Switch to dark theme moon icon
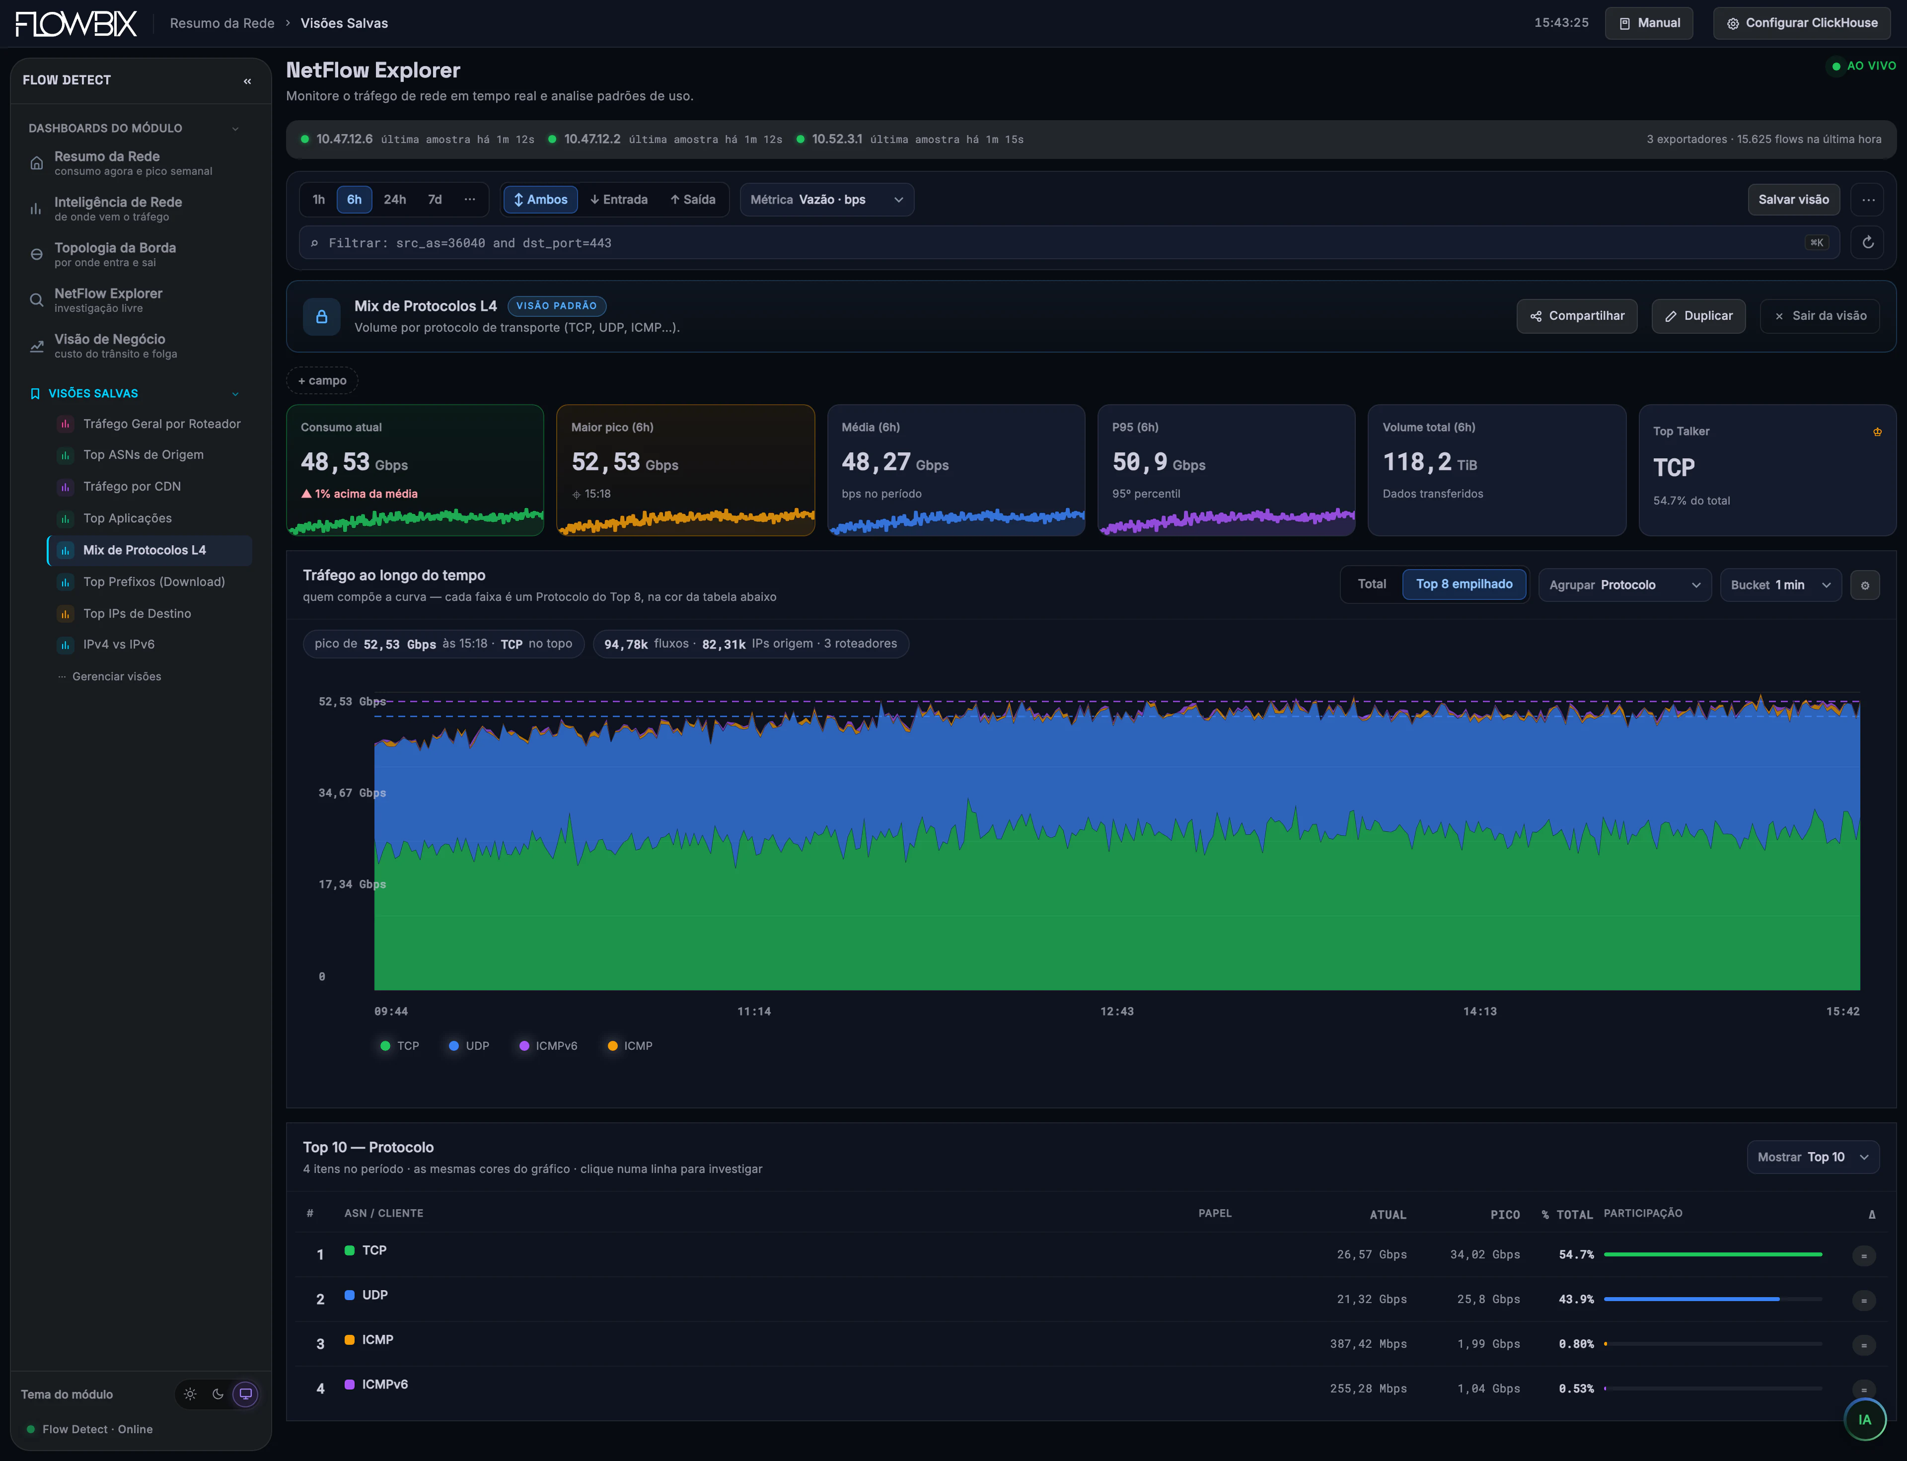This screenshot has width=1907, height=1461. (x=219, y=1394)
